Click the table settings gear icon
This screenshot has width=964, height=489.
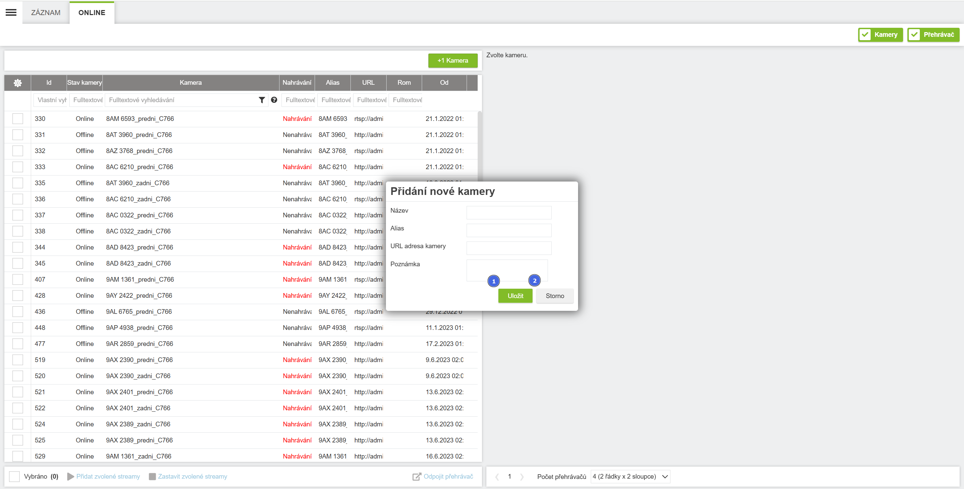click(x=18, y=83)
